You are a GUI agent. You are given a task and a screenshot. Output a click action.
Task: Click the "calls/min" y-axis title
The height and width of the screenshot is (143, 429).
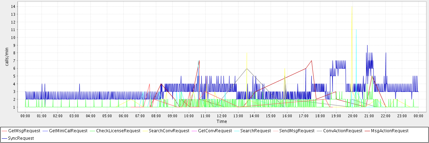[6, 58]
